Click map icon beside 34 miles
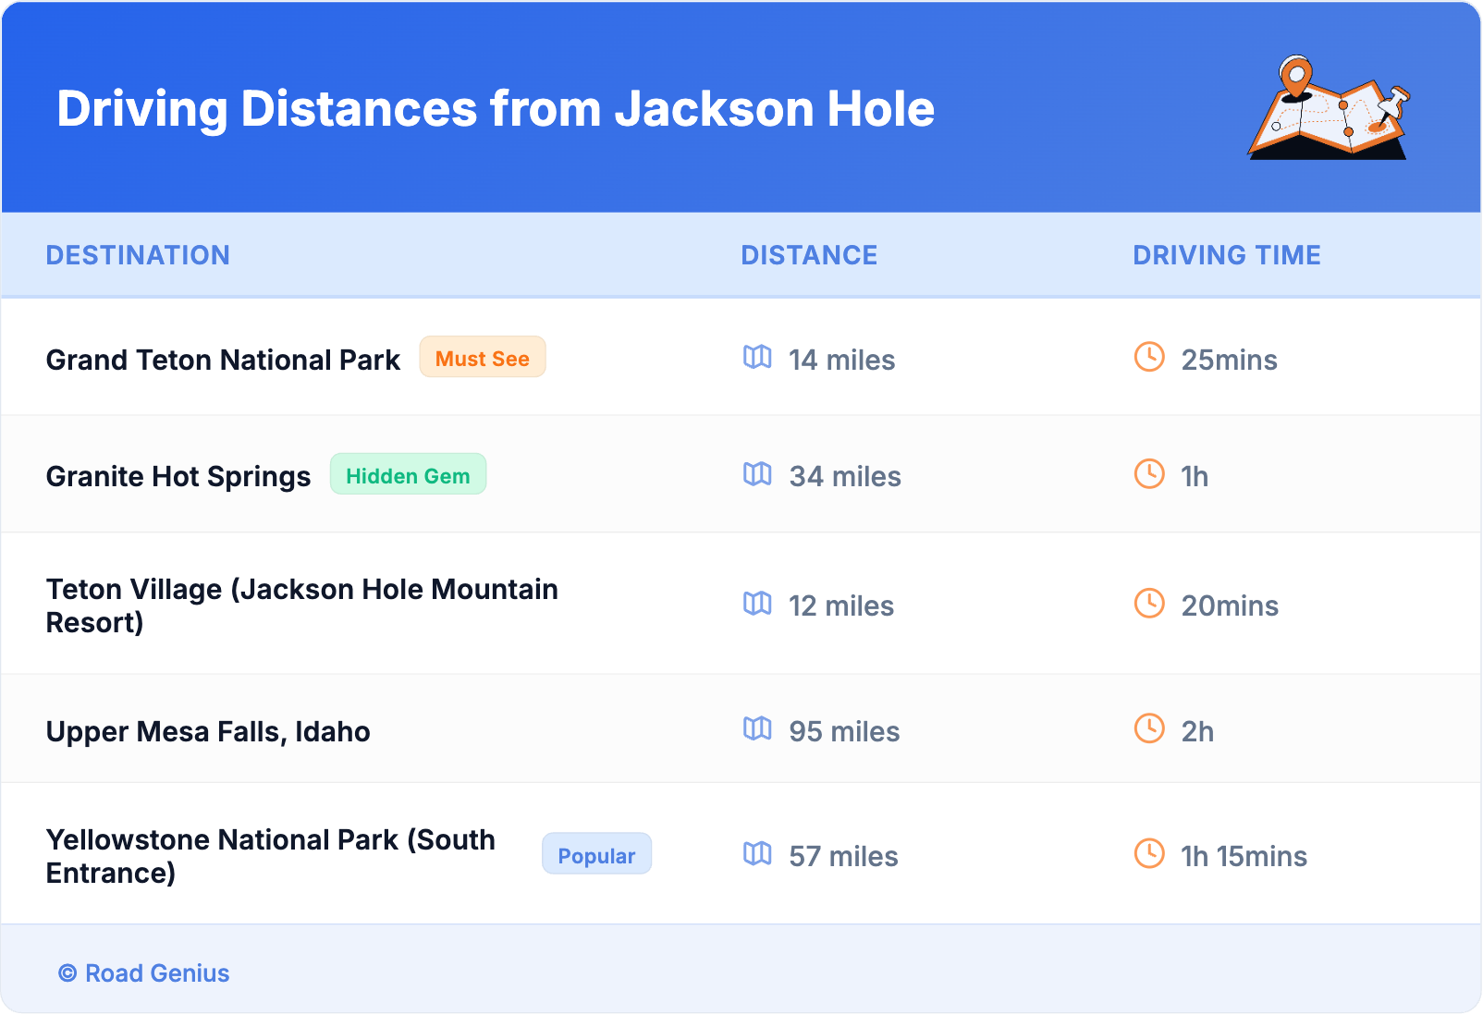The image size is (1483, 1015). click(757, 474)
